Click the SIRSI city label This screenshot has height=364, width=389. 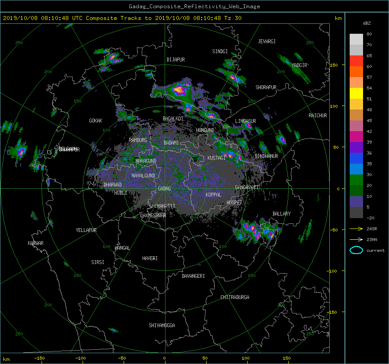(x=98, y=262)
